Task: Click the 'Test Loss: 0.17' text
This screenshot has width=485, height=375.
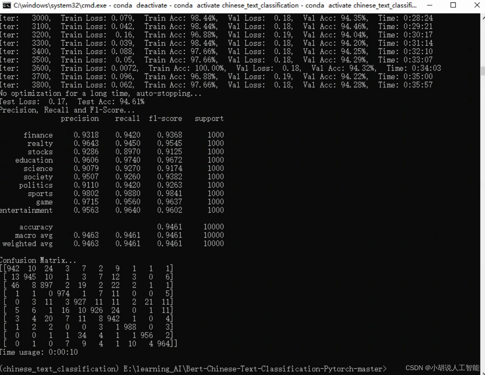Action: pos(33,102)
